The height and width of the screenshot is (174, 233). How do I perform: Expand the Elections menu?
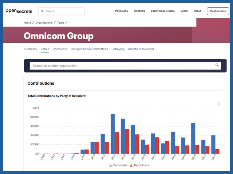click(x=139, y=11)
